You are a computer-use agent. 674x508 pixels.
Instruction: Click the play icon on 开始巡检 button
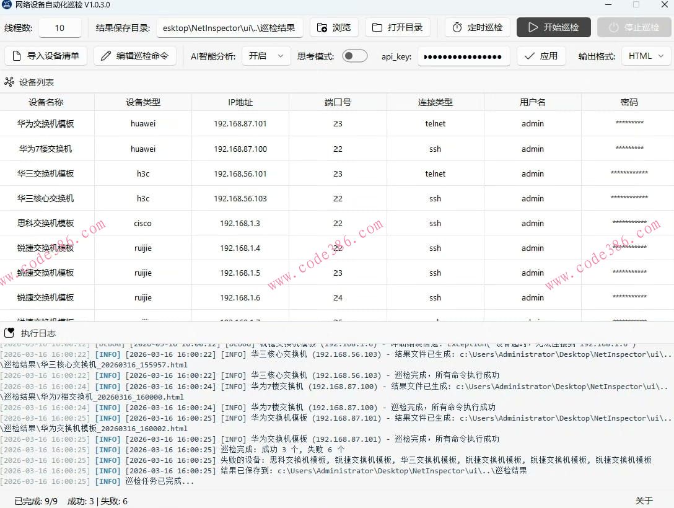point(534,27)
